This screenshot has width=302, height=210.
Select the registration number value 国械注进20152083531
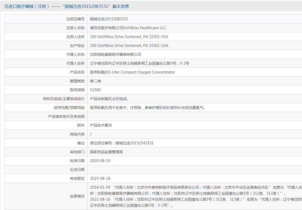coord(109,19)
